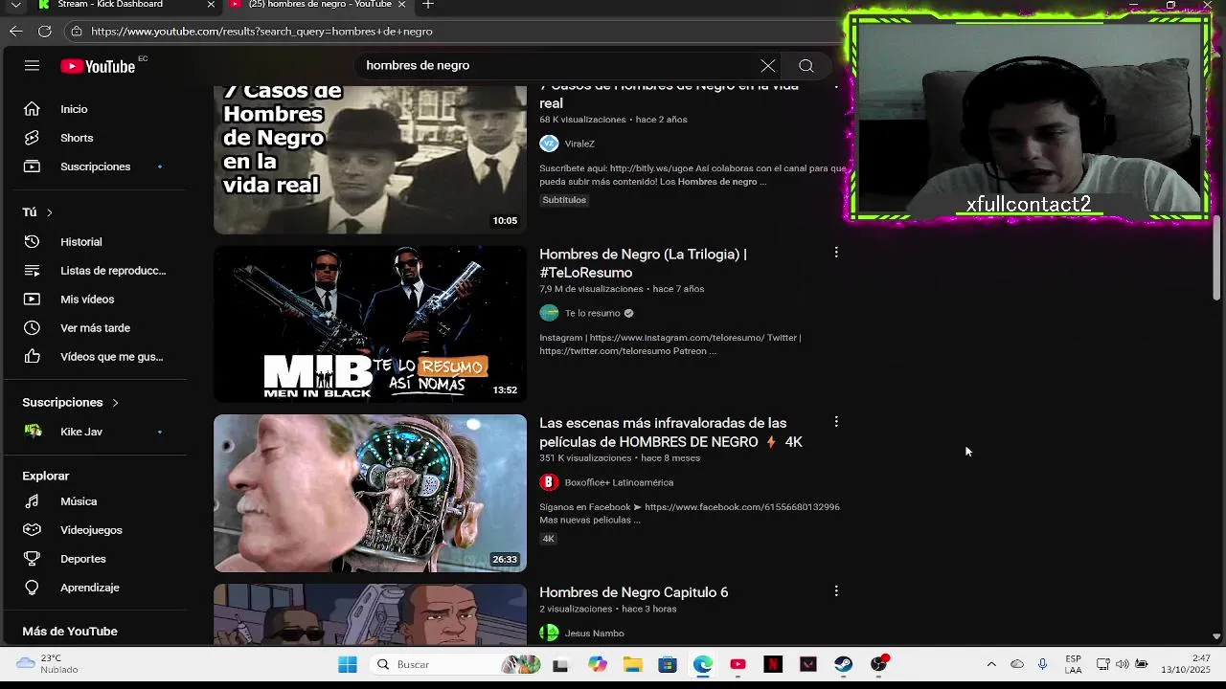Click the Subtítulos badge on first video

pos(564,200)
